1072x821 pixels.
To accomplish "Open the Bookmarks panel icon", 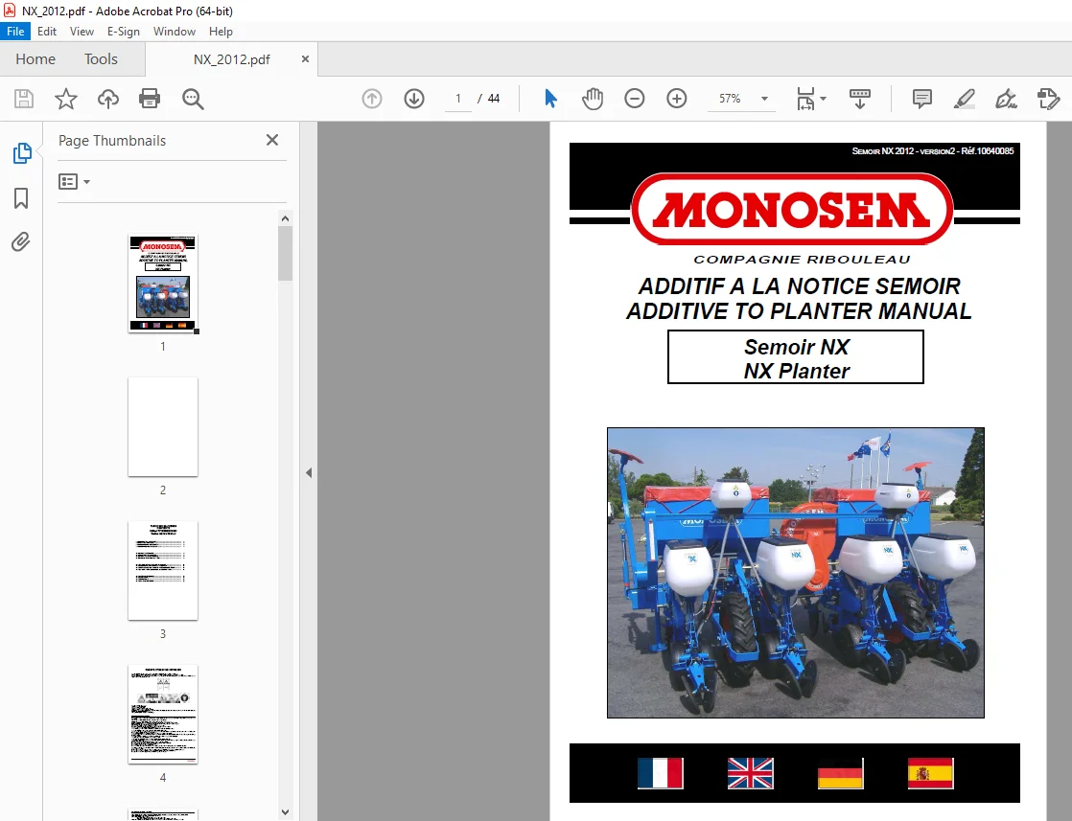I will click(x=21, y=198).
